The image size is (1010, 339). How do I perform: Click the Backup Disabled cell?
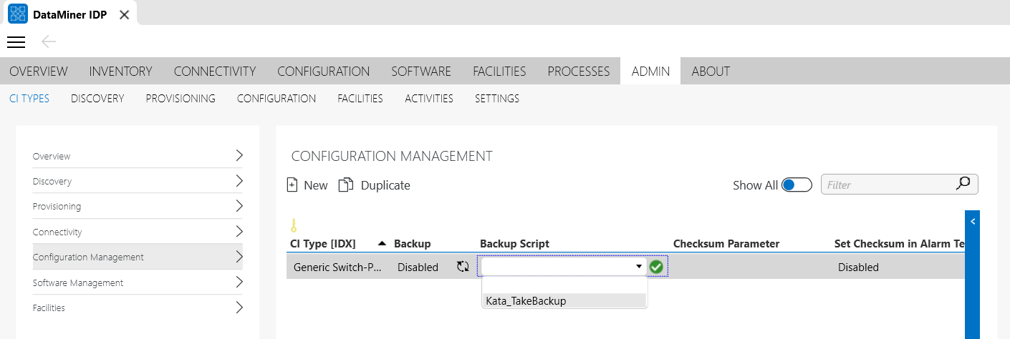[x=418, y=267]
